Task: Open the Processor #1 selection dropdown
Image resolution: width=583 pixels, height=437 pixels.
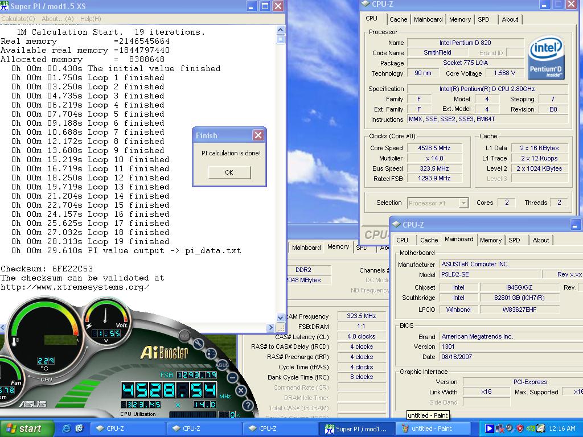Action: (463, 203)
